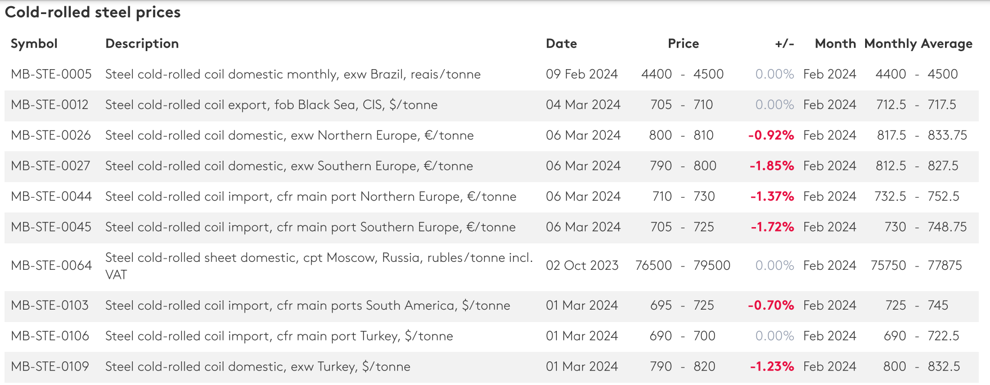Open the MB-STE-0109 symbol entry
The height and width of the screenshot is (385, 990).
(50, 366)
